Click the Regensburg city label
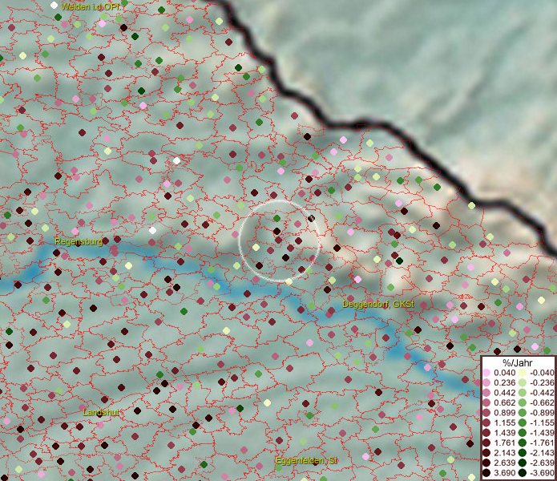 (x=79, y=241)
